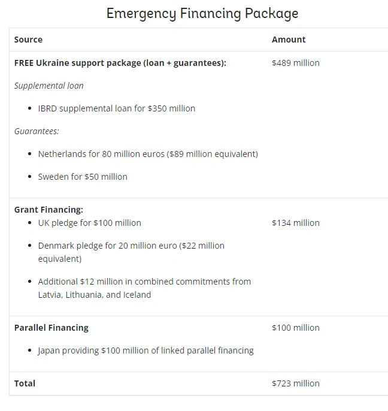This screenshot has width=388, height=411.
Task: Click the $723 million total amount
Action: click(296, 383)
